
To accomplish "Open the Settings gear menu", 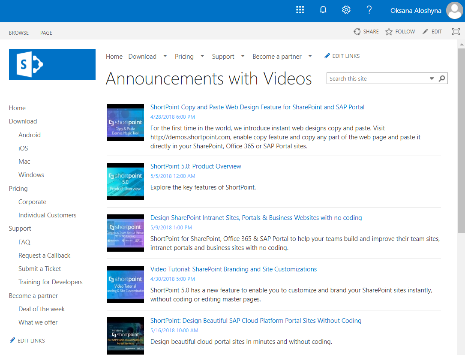I will tap(346, 9).
